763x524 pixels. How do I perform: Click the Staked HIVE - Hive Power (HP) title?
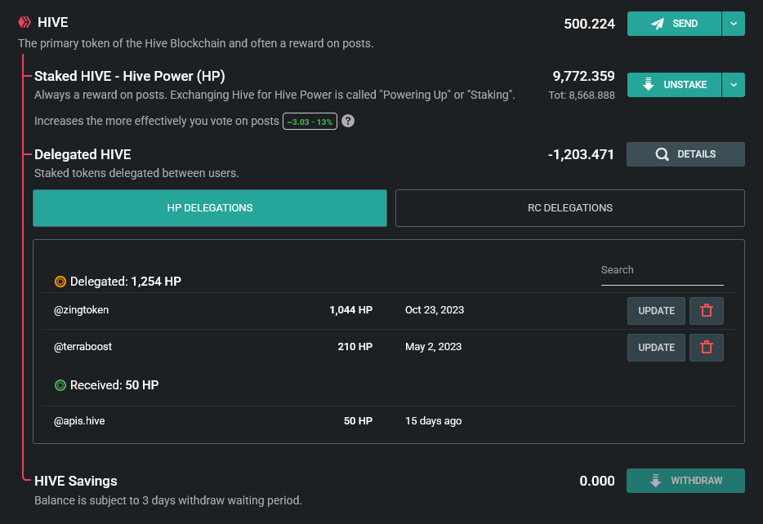click(x=129, y=77)
